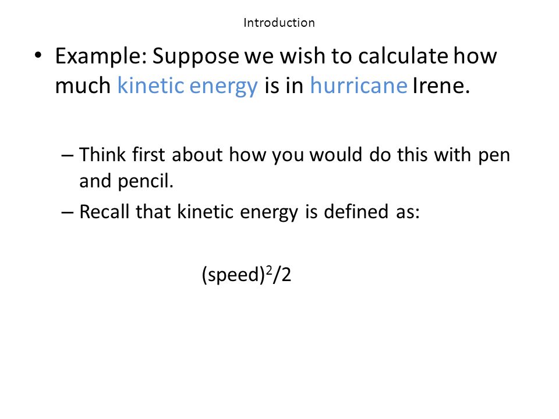The width and height of the screenshot is (559, 419).
Task: Click the dash before "Think first"
Action: (x=68, y=155)
